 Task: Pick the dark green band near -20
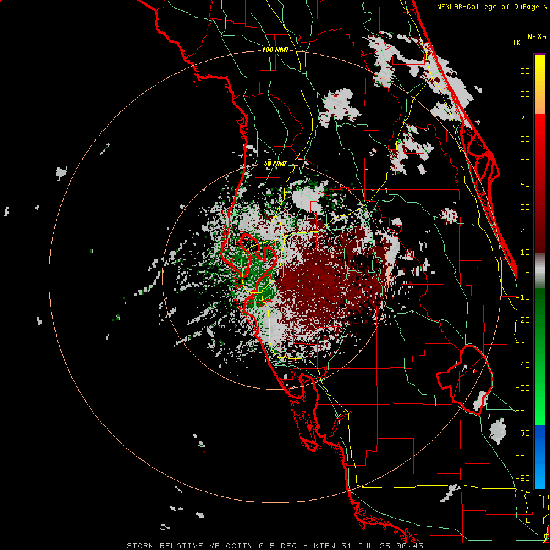click(540, 320)
